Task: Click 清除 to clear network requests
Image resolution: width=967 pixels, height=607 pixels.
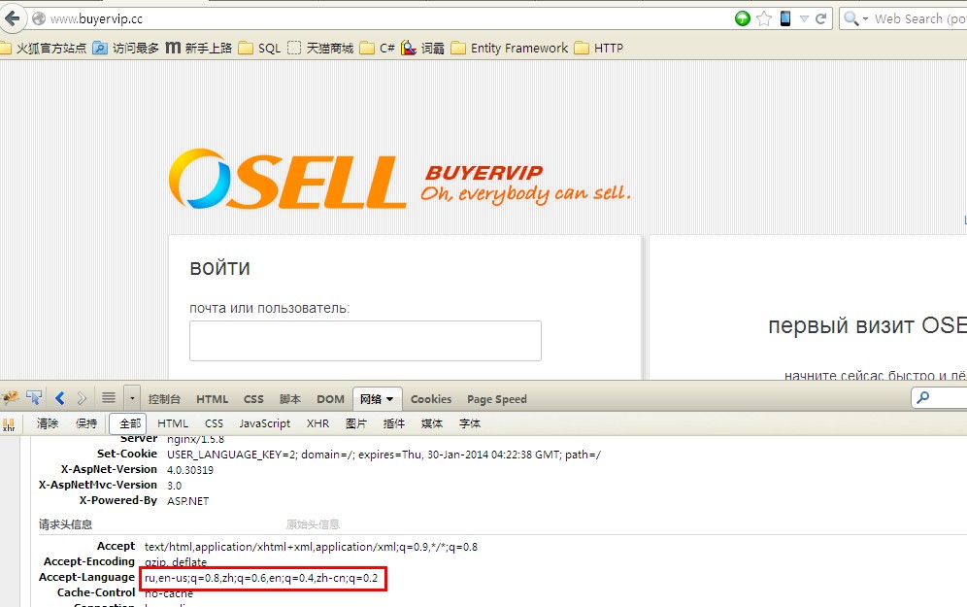Action: point(48,423)
